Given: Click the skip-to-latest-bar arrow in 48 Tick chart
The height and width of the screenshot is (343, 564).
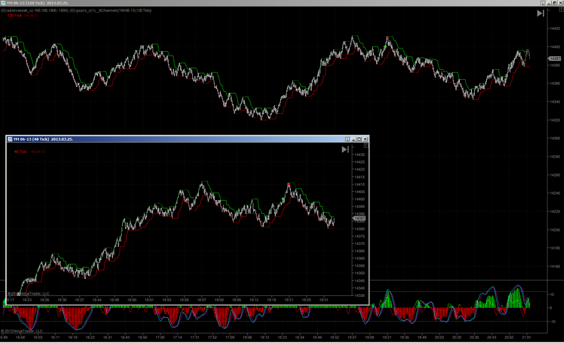Looking at the screenshot, I should (345, 150).
